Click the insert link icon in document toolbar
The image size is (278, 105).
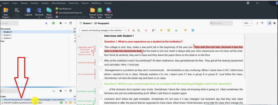point(176,30)
